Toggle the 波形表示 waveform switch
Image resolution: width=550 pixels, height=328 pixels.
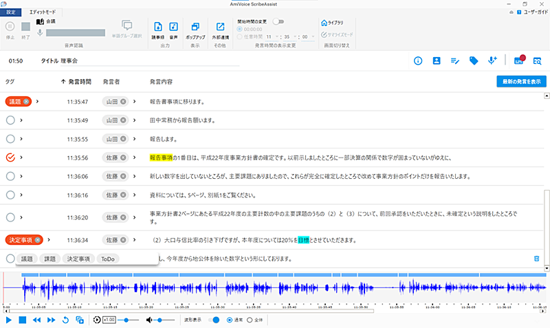(x=214, y=320)
